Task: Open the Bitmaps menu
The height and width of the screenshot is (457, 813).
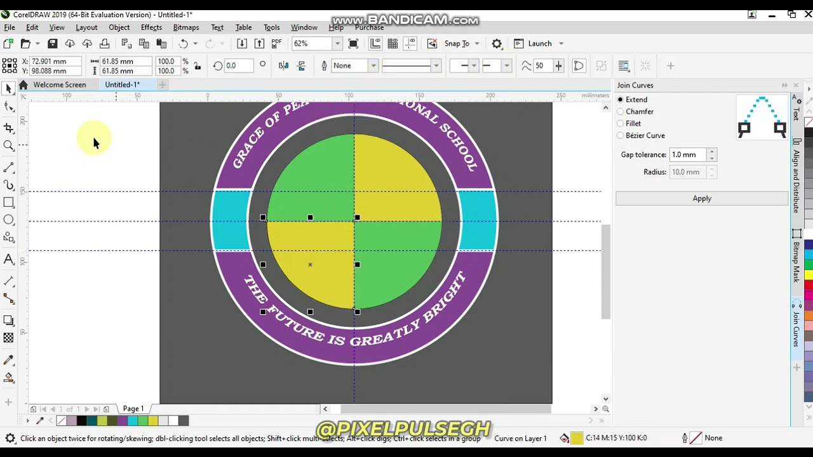Action: pyautogui.click(x=186, y=27)
